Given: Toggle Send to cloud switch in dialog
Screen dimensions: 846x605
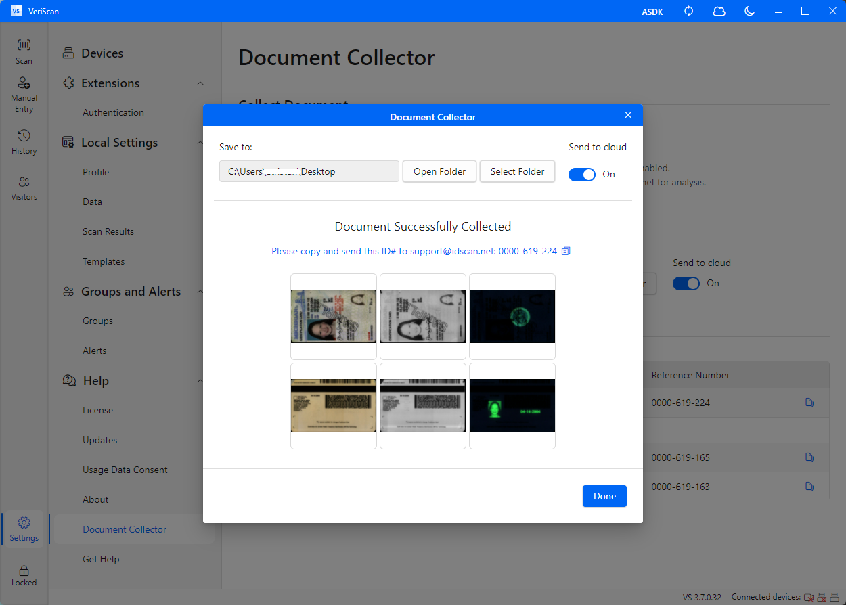Looking at the screenshot, I should tap(582, 174).
